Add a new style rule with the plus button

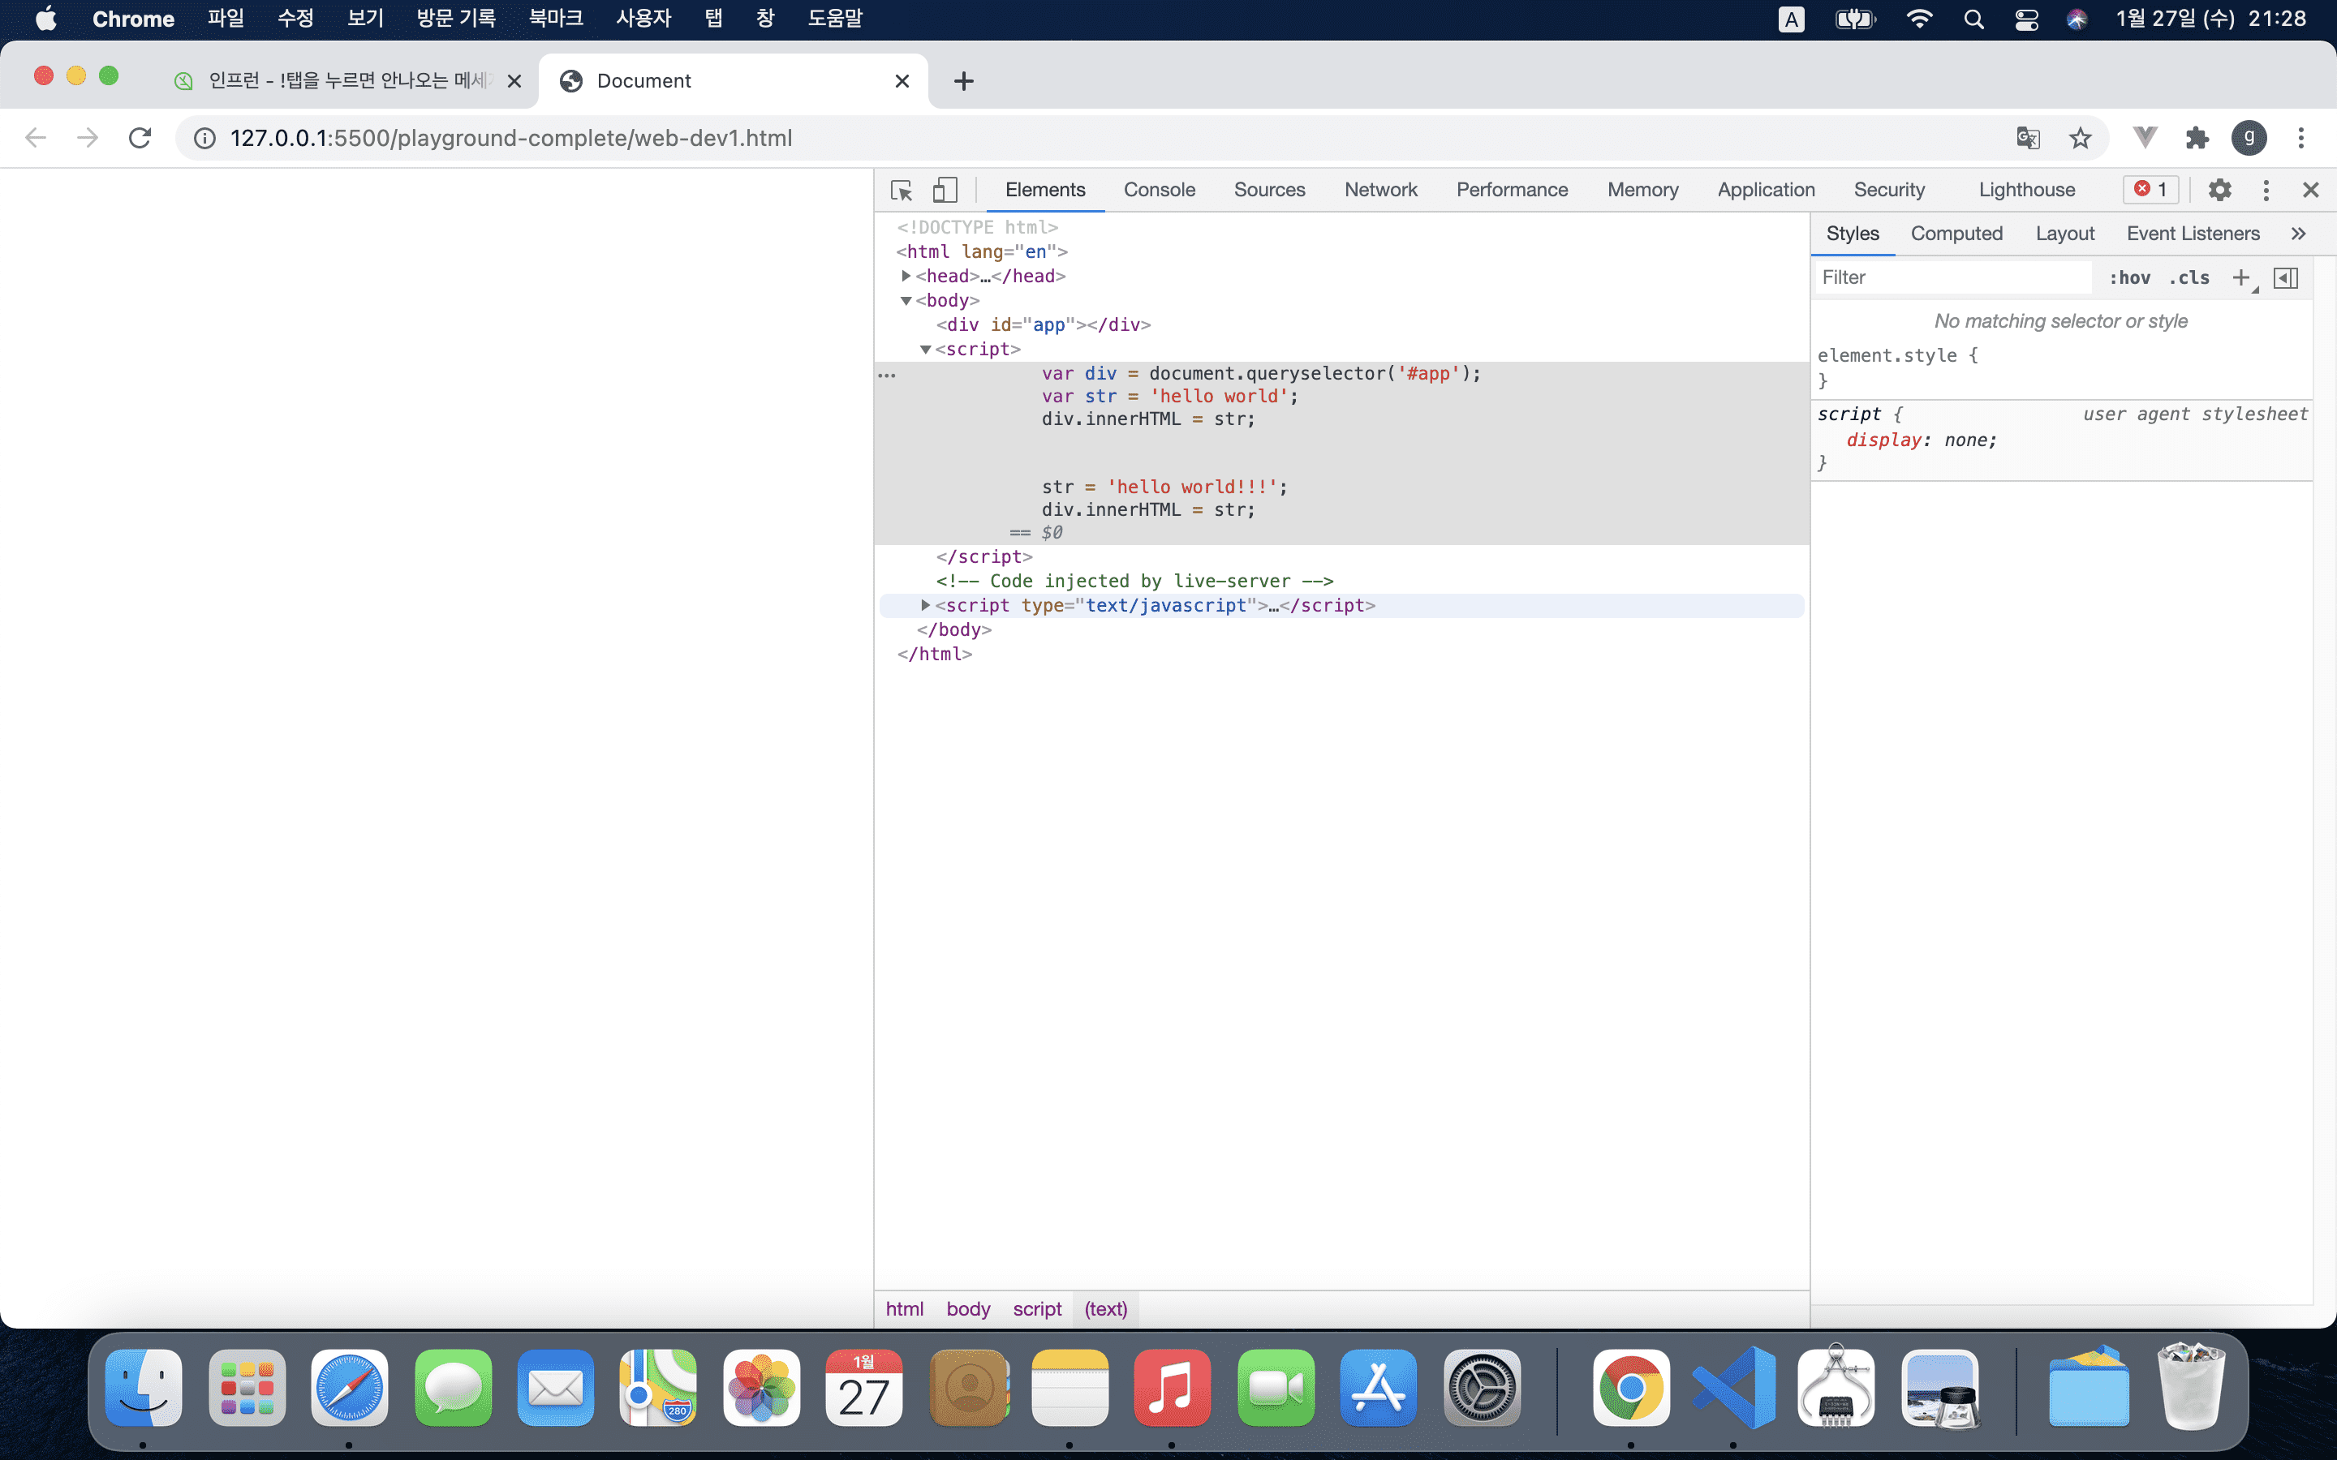[2240, 278]
